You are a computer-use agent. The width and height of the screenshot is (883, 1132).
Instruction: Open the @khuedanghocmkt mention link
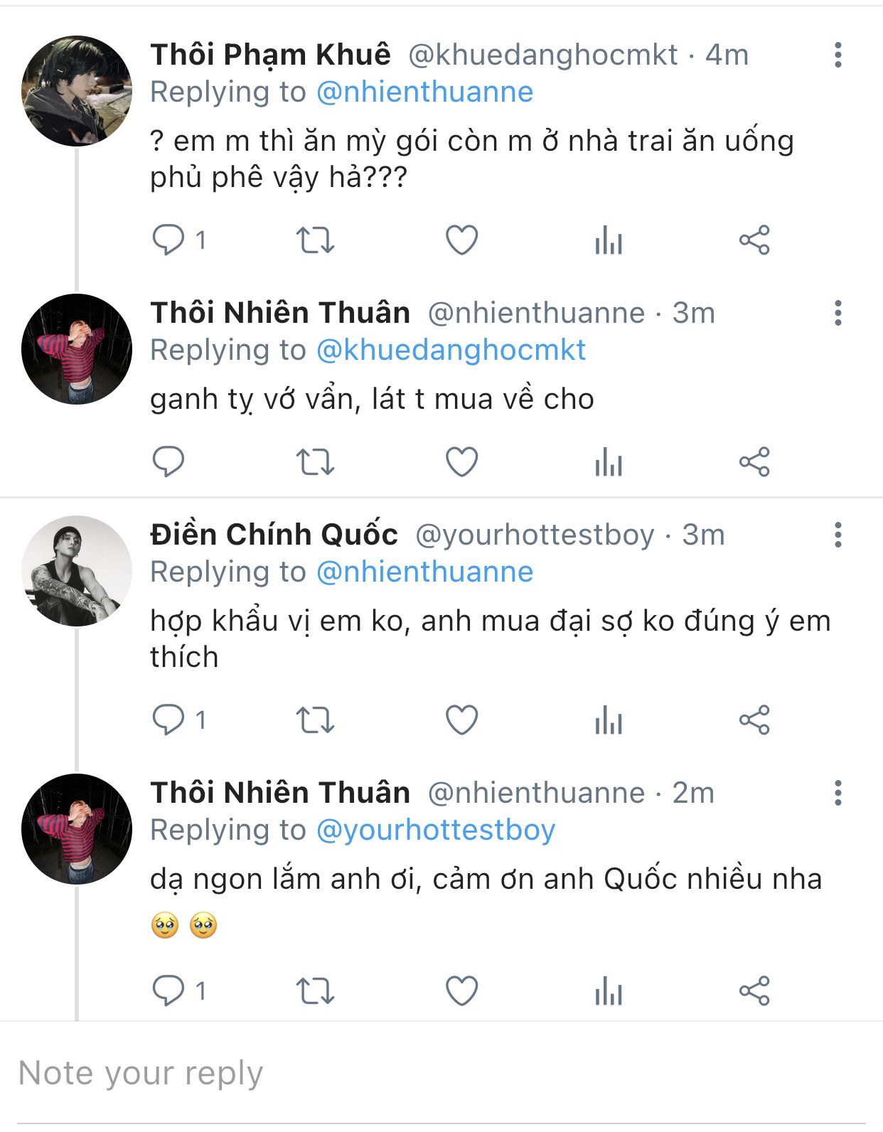(451, 351)
